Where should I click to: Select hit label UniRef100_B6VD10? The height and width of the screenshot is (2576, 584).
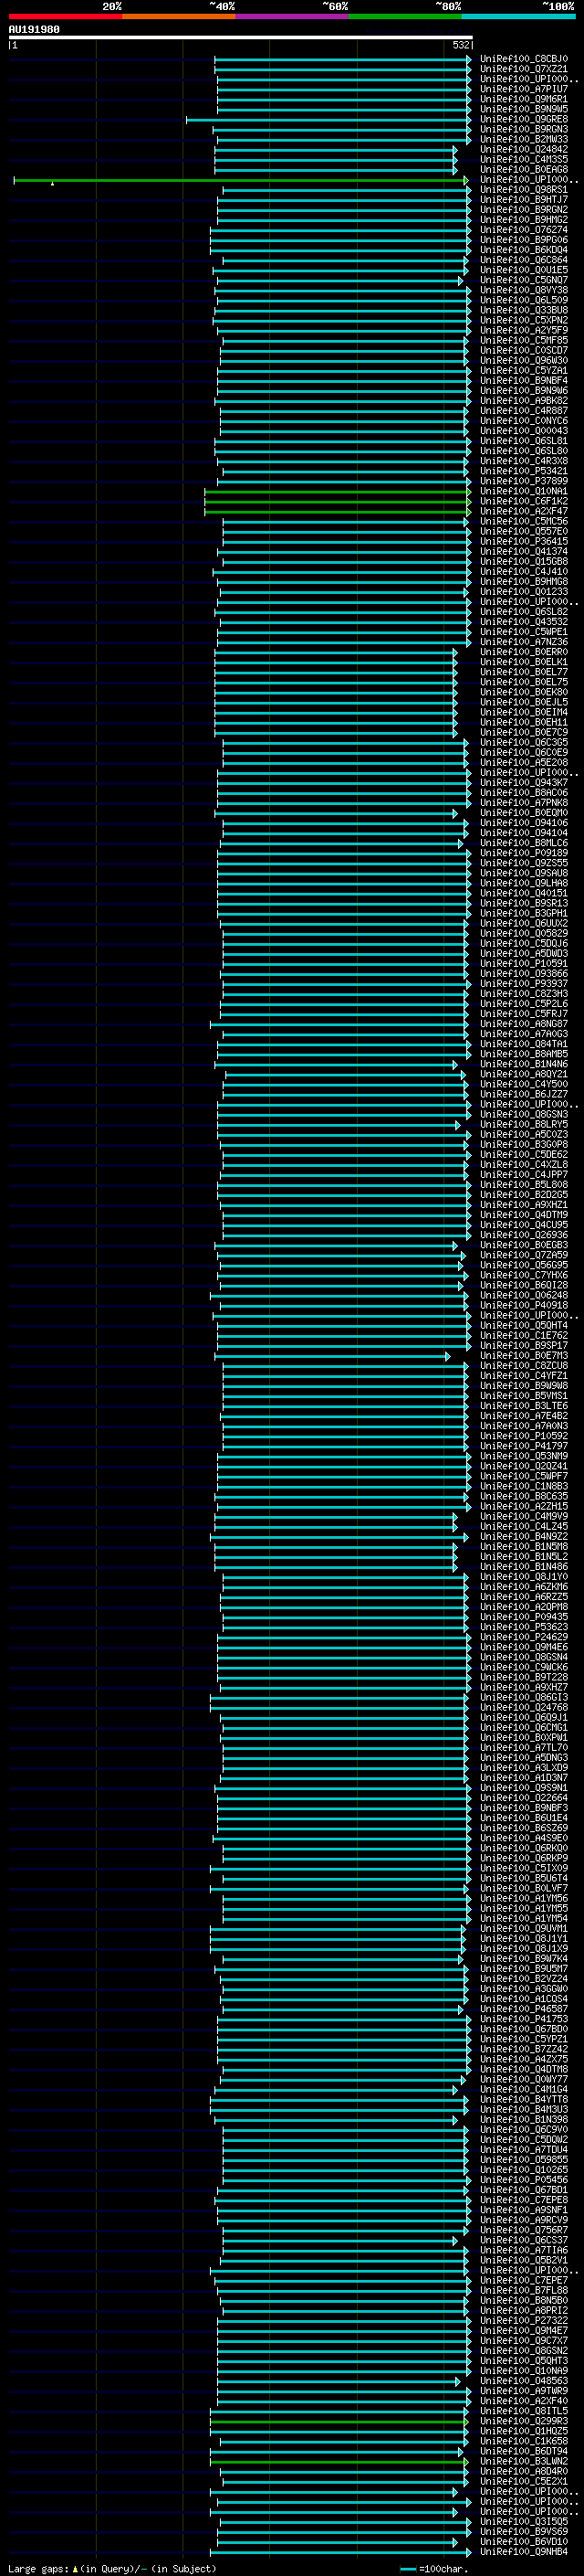click(x=523, y=2542)
